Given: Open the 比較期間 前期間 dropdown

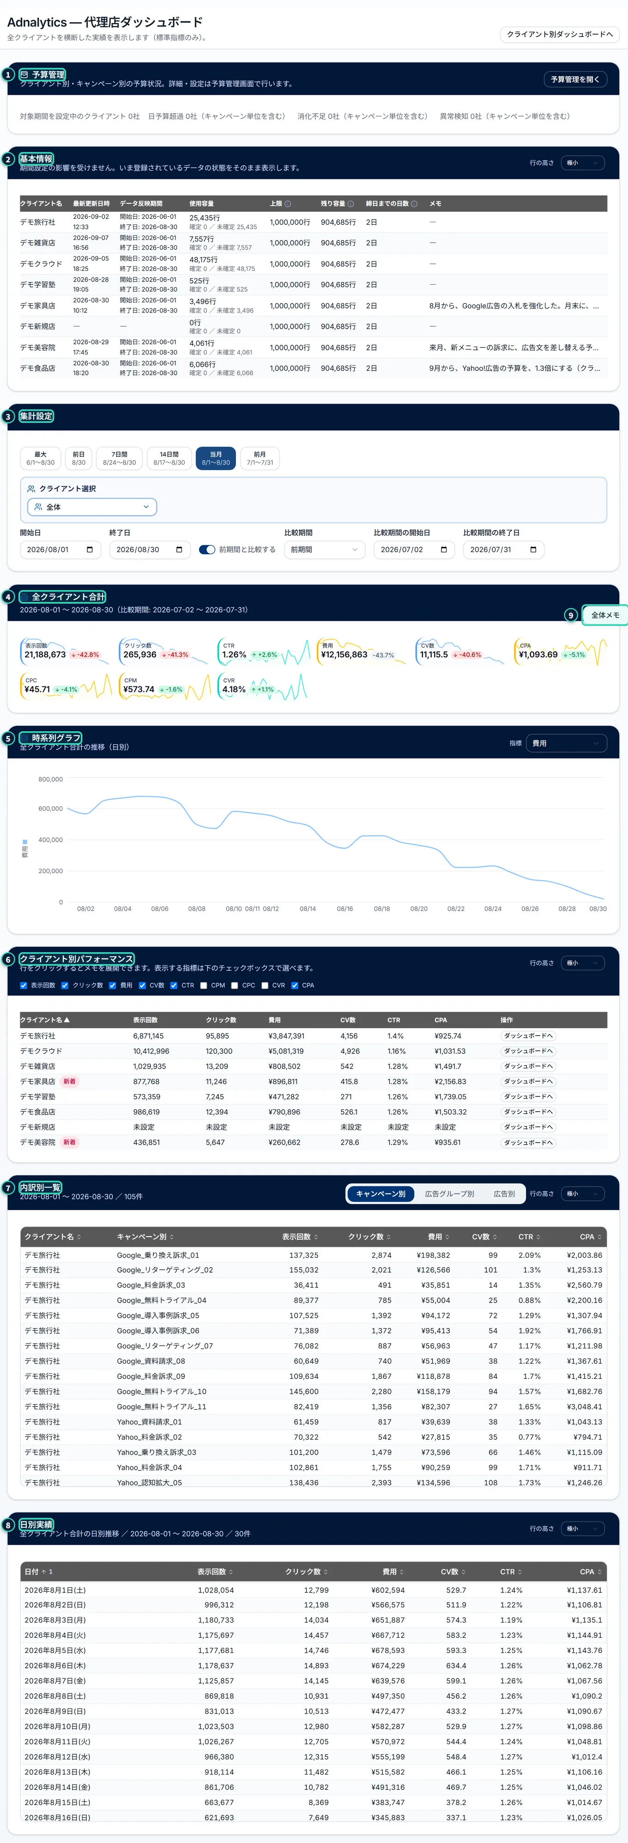Looking at the screenshot, I should tap(324, 550).
